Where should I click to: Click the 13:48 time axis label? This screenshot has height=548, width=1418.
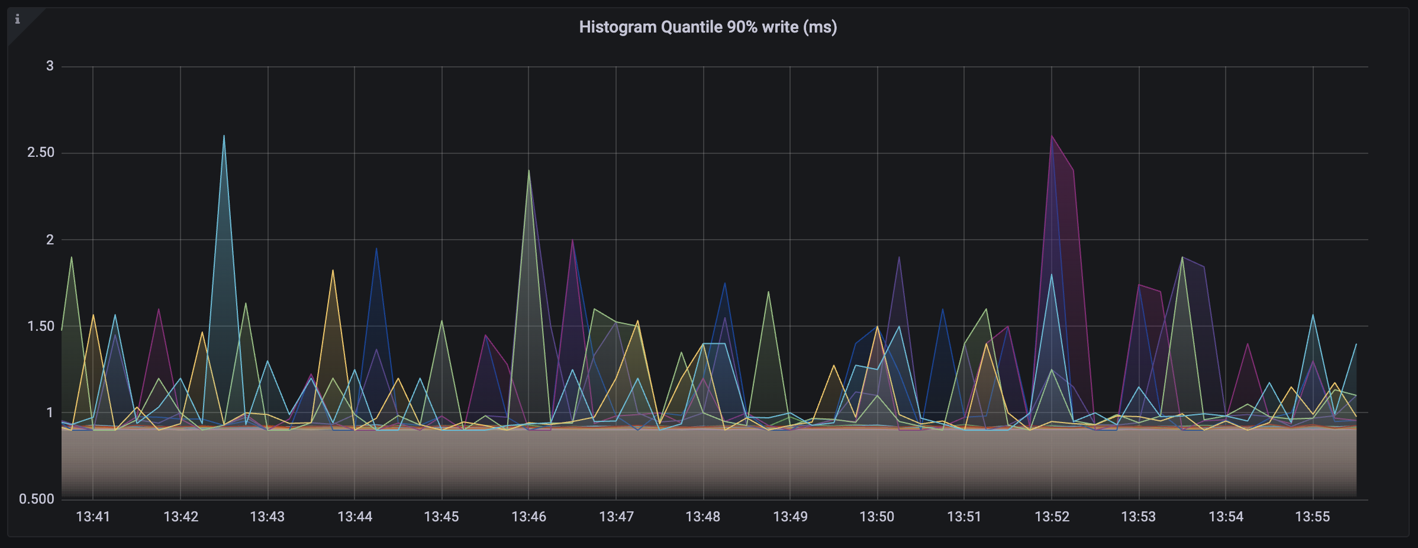(704, 517)
